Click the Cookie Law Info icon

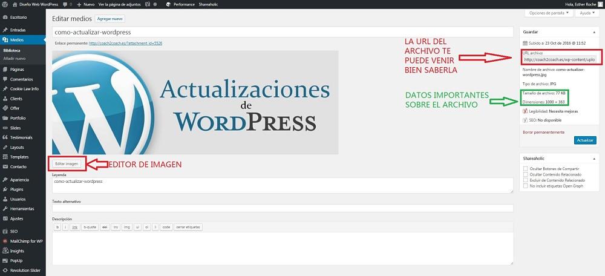[5, 89]
